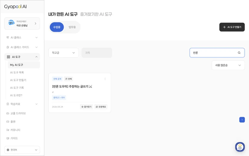249x156 pixels.
Task: Open the 한국어 language dropdown
Action: [22, 150]
